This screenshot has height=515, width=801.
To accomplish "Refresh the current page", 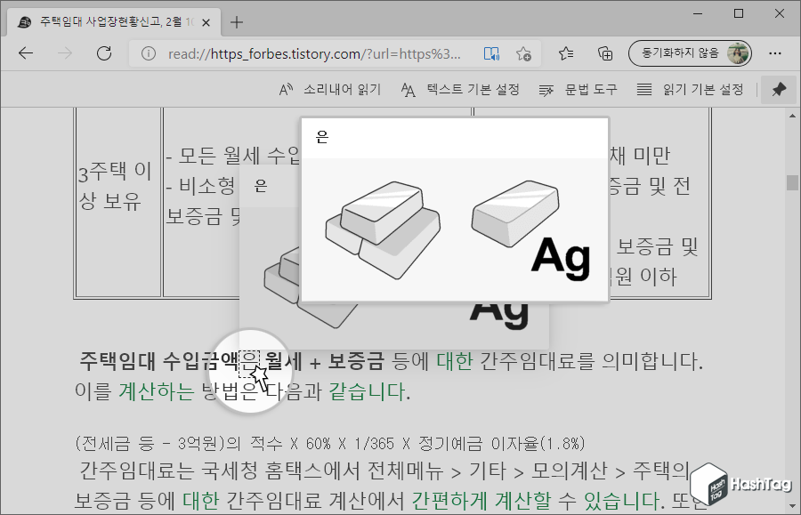I will (x=104, y=53).
